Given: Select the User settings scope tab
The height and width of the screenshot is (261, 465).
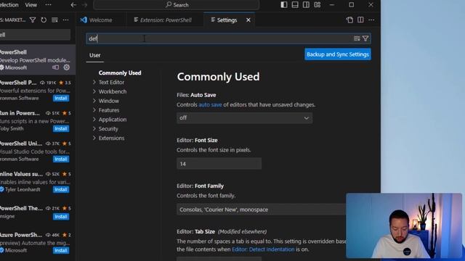Looking at the screenshot, I should 95,55.
